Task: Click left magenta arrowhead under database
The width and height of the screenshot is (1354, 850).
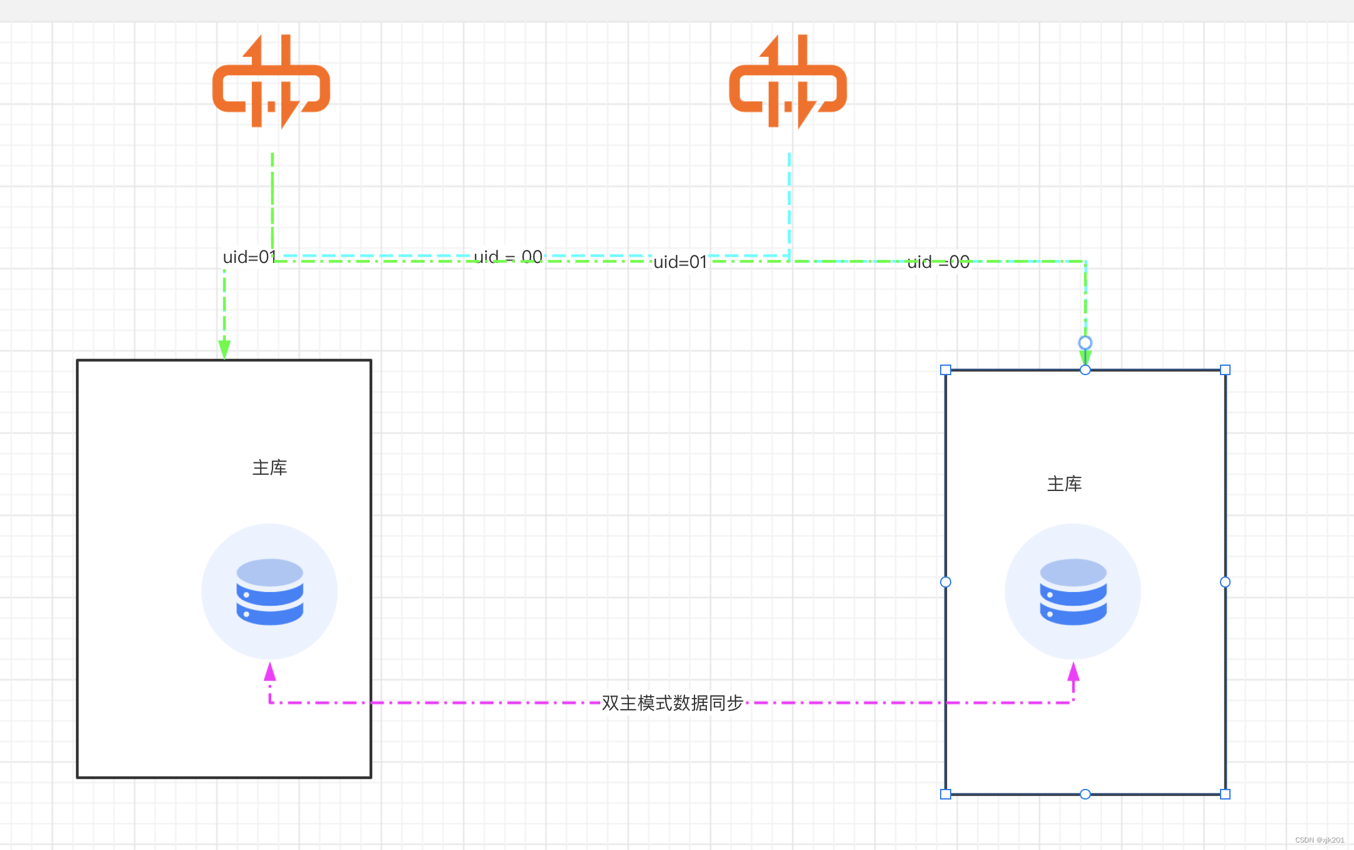Action: click(x=270, y=672)
